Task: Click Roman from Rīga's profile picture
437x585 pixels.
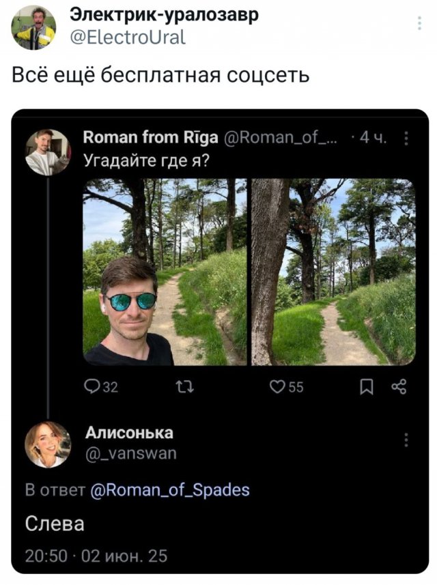Action: tap(47, 152)
